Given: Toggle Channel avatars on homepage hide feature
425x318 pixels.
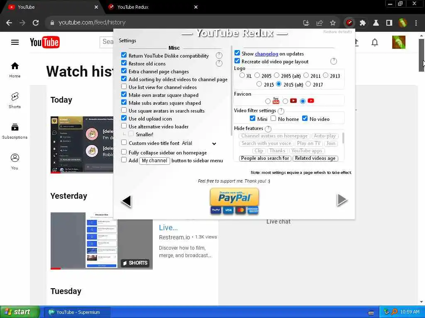Looking at the screenshot, I should [274, 136].
